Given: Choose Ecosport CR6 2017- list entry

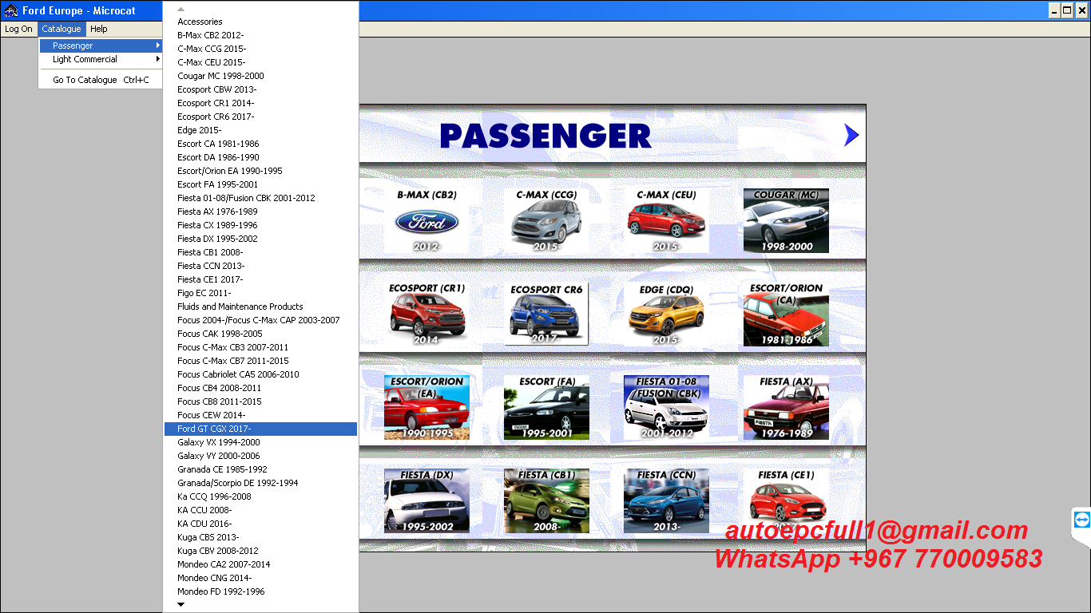Looking at the screenshot, I should click(260, 117).
